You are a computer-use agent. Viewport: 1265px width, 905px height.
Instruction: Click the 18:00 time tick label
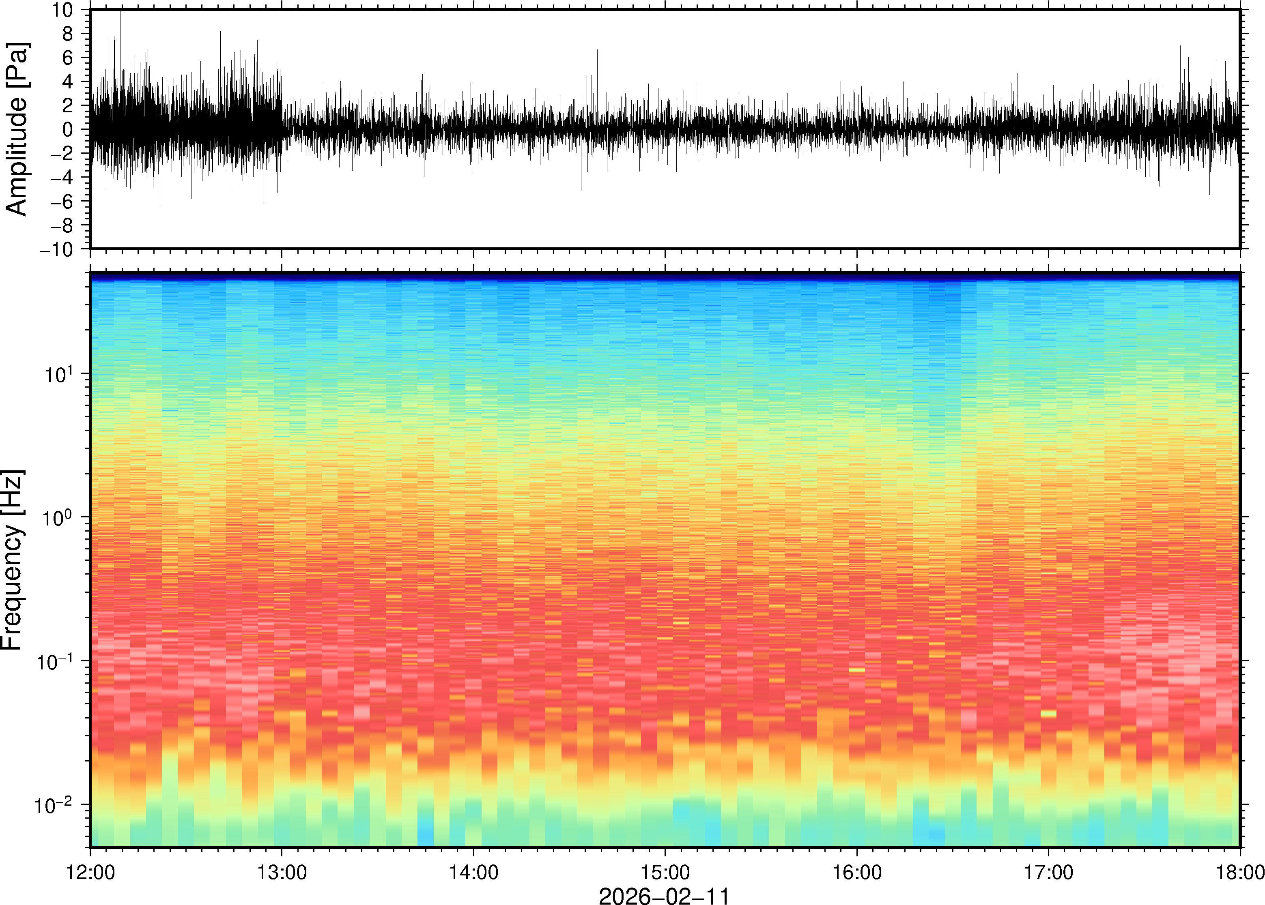(1240, 872)
